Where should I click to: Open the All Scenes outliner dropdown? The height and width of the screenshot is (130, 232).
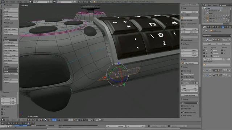(225, 5)
